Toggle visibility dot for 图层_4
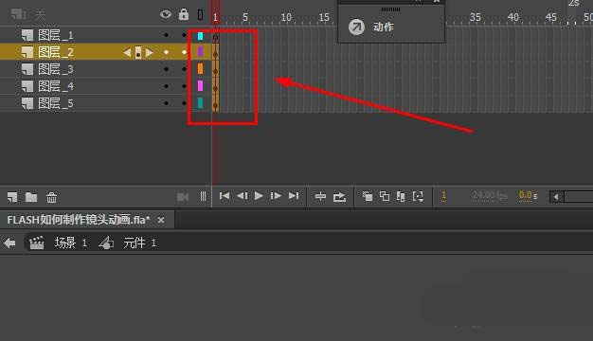593x341 pixels. pos(166,86)
